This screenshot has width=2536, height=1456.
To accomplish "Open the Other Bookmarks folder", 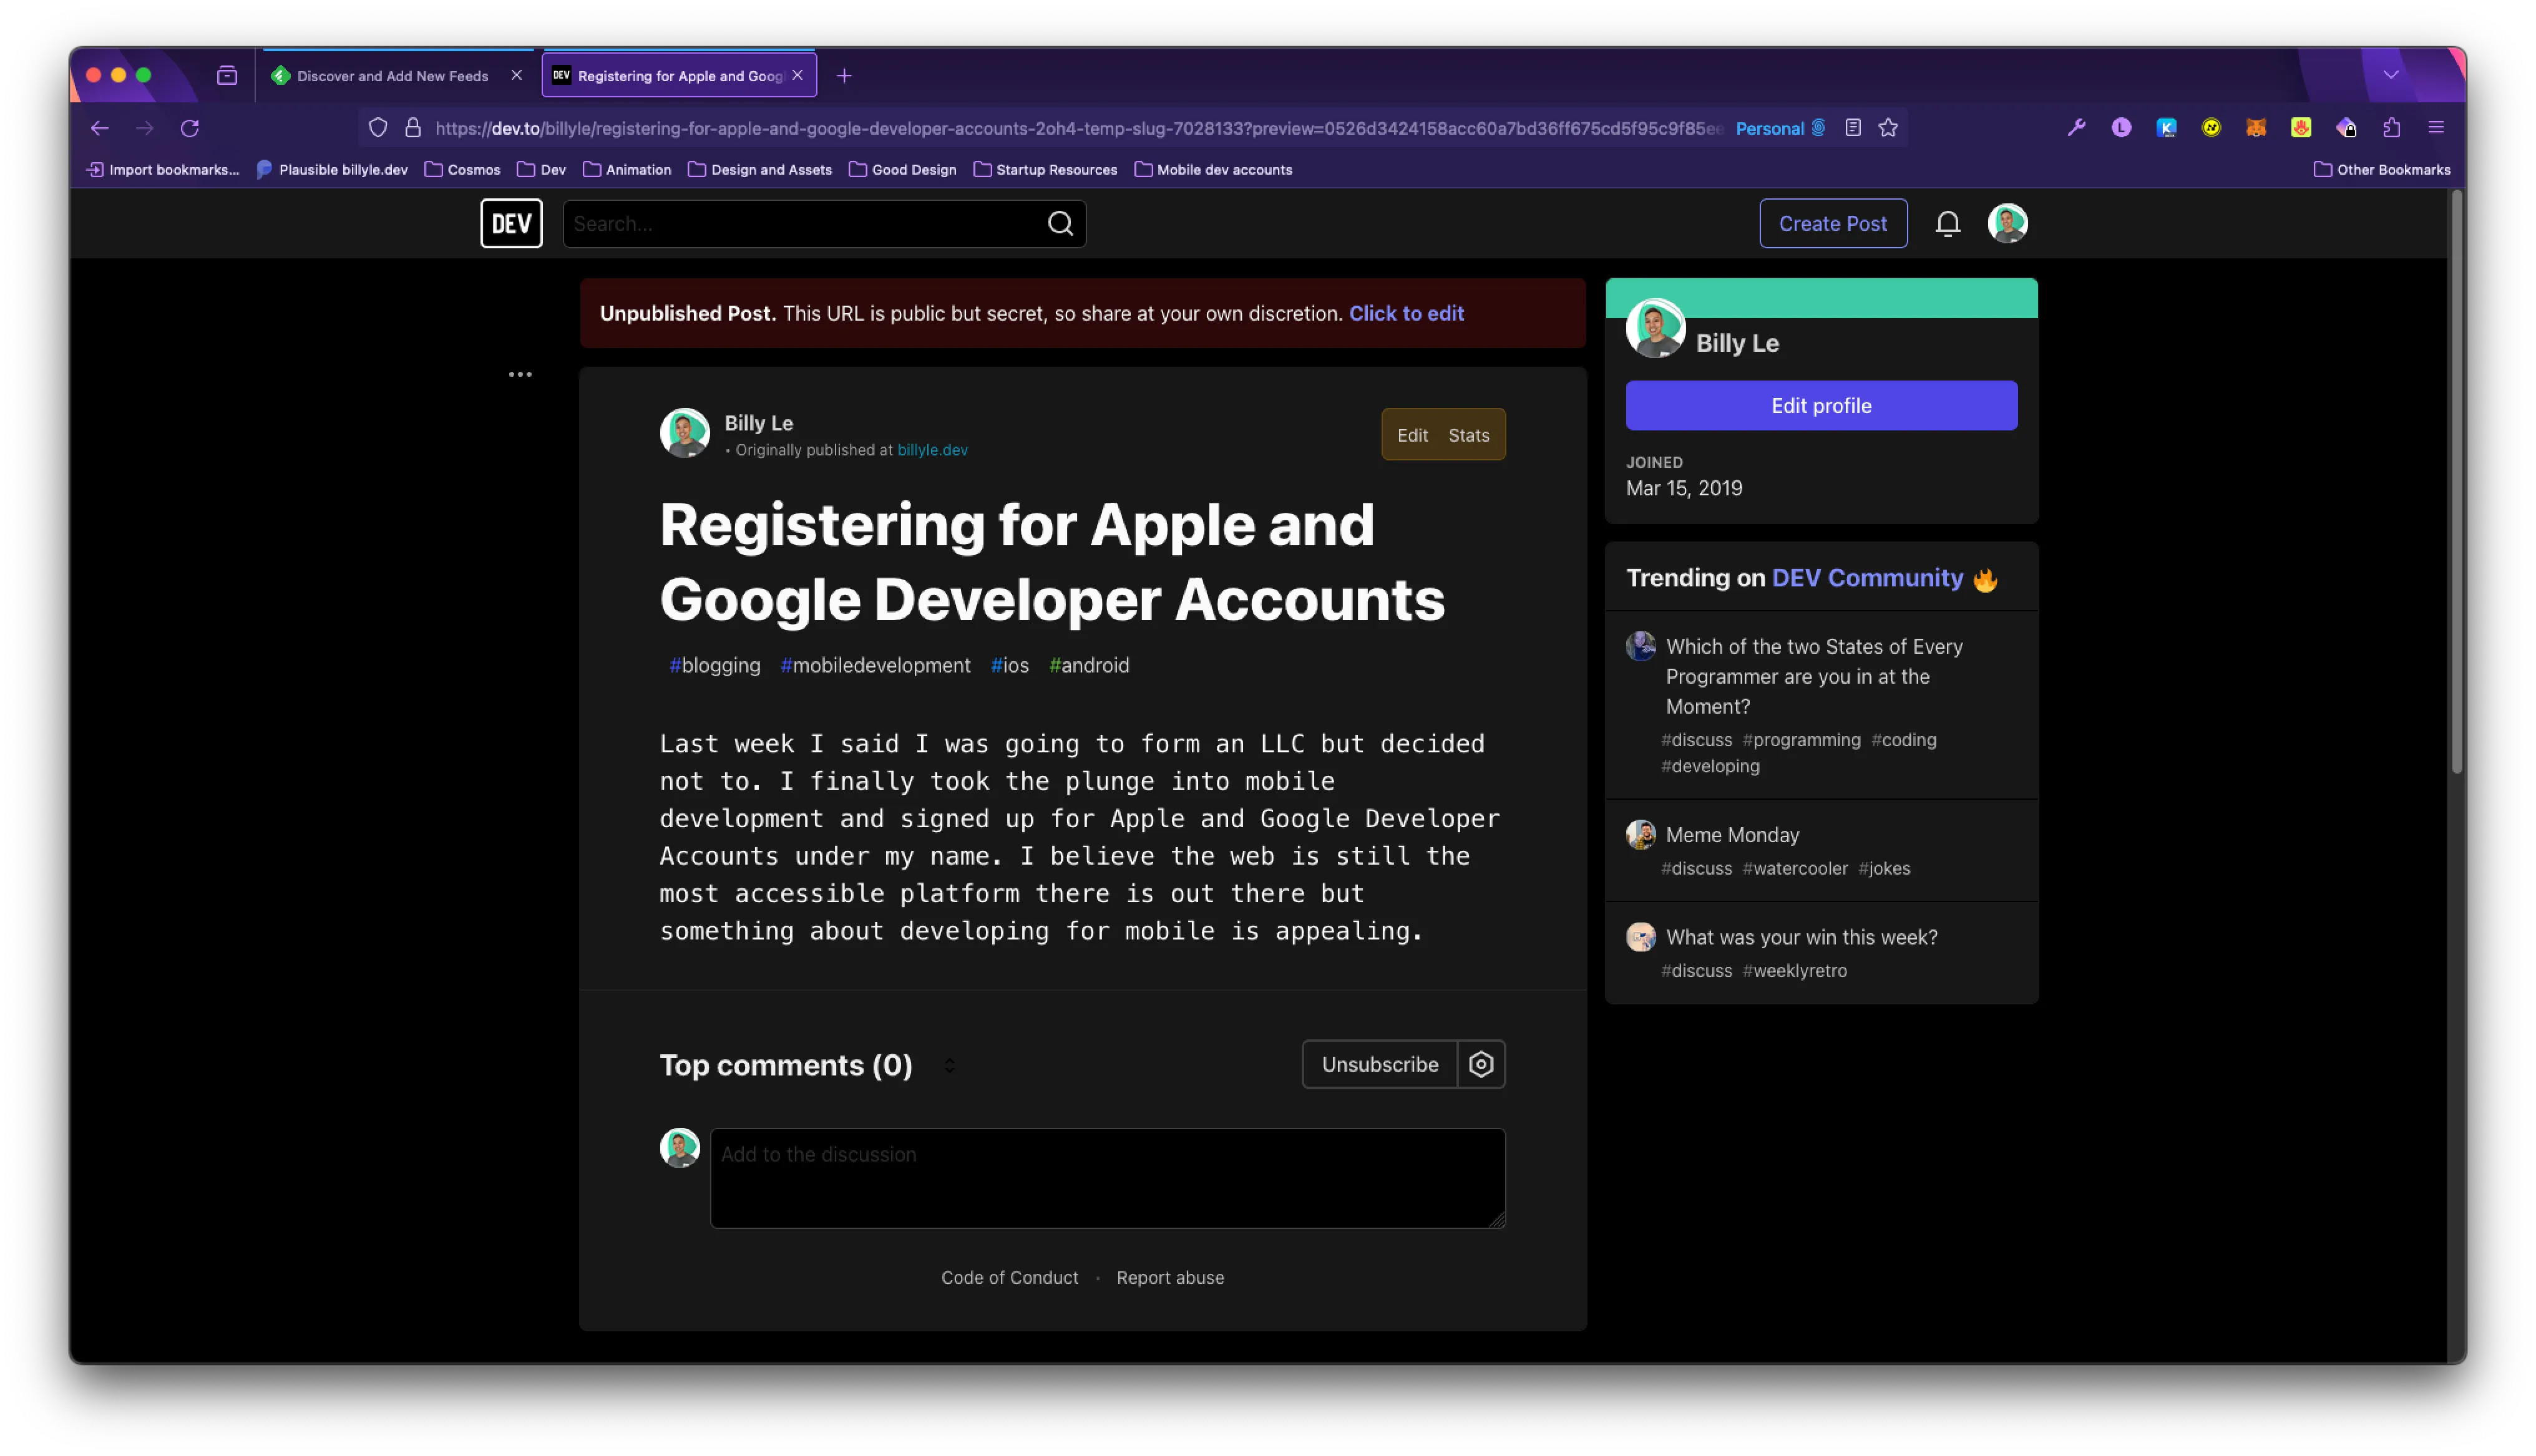I will click(2382, 170).
